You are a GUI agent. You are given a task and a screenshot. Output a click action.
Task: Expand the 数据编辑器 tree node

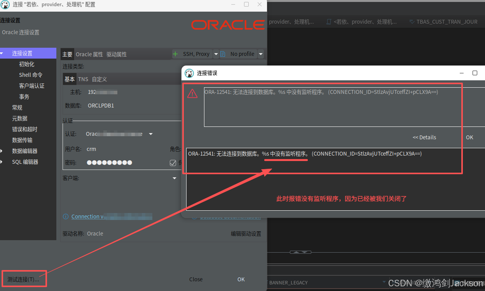point(2,151)
